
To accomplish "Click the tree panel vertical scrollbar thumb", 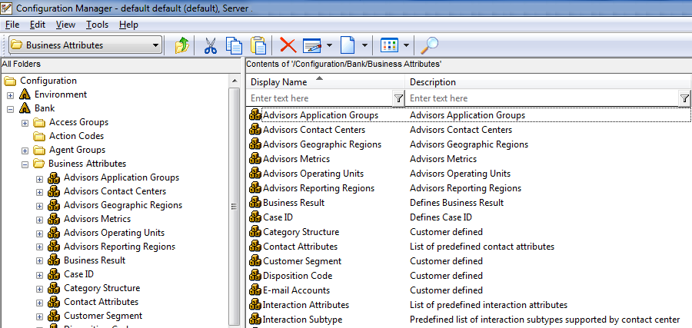I will (x=235, y=207).
